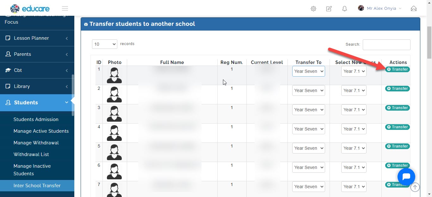The height and width of the screenshot is (197, 432).
Task: Click Transfer button for row 1
Action: tap(397, 69)
